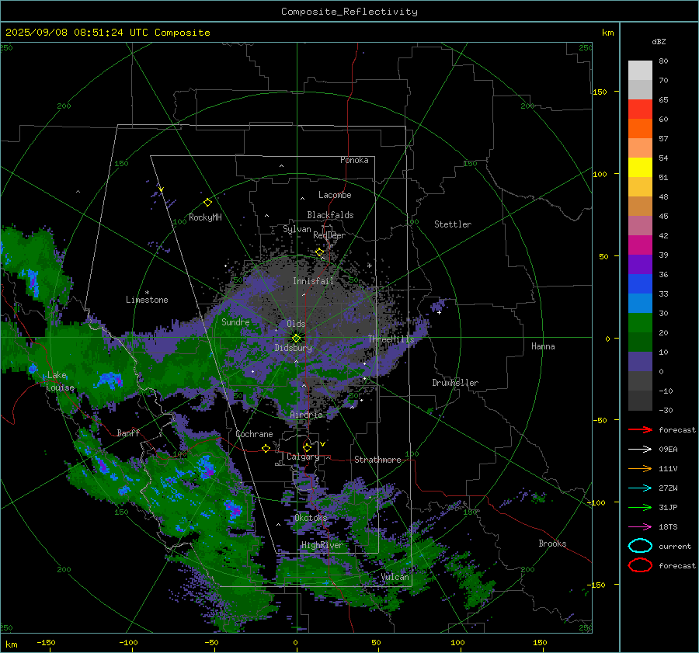This screenshot has height=653, width=699.
Task: Select the magenta 18TS arrow in the legend
Action: point(640,527)
